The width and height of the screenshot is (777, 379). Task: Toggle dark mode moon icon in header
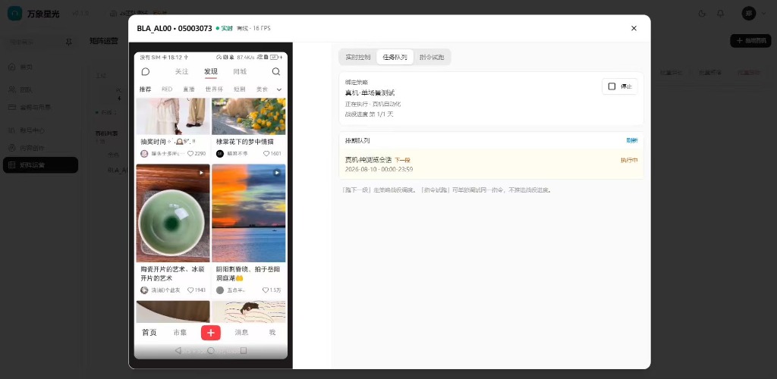click(x=702, y=14)
